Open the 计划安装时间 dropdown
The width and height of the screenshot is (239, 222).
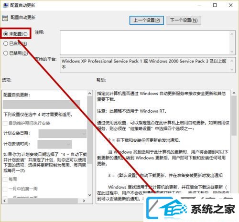tap(54, 144)
